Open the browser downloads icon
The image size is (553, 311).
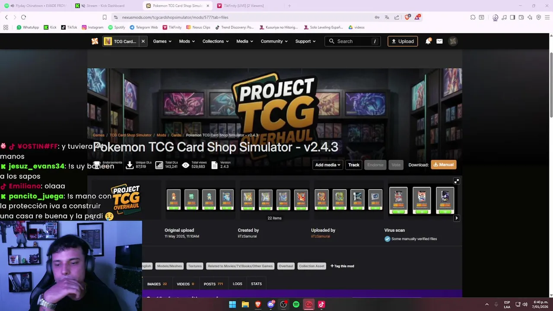coord(496,17)
